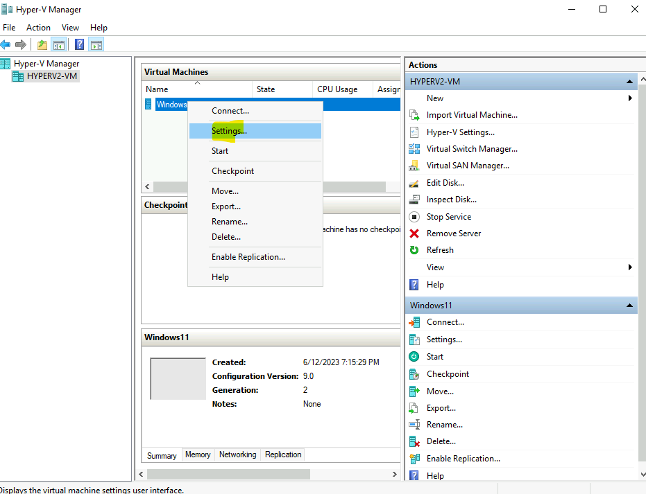The image size is (646, 494).
Task: Click the Stop Service icon
Action: tap(414, 217)
